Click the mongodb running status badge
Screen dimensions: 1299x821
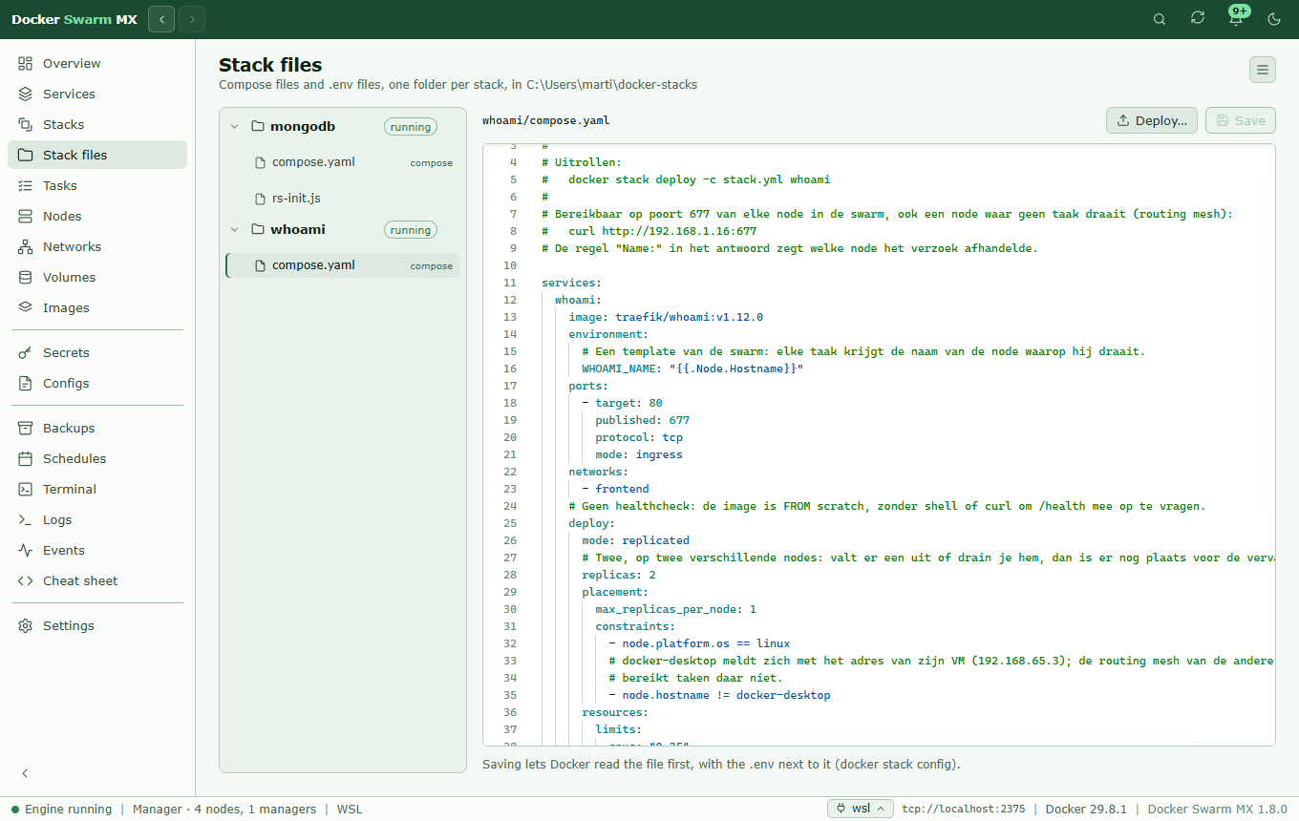pyautogui.click(x=411, y=127)
